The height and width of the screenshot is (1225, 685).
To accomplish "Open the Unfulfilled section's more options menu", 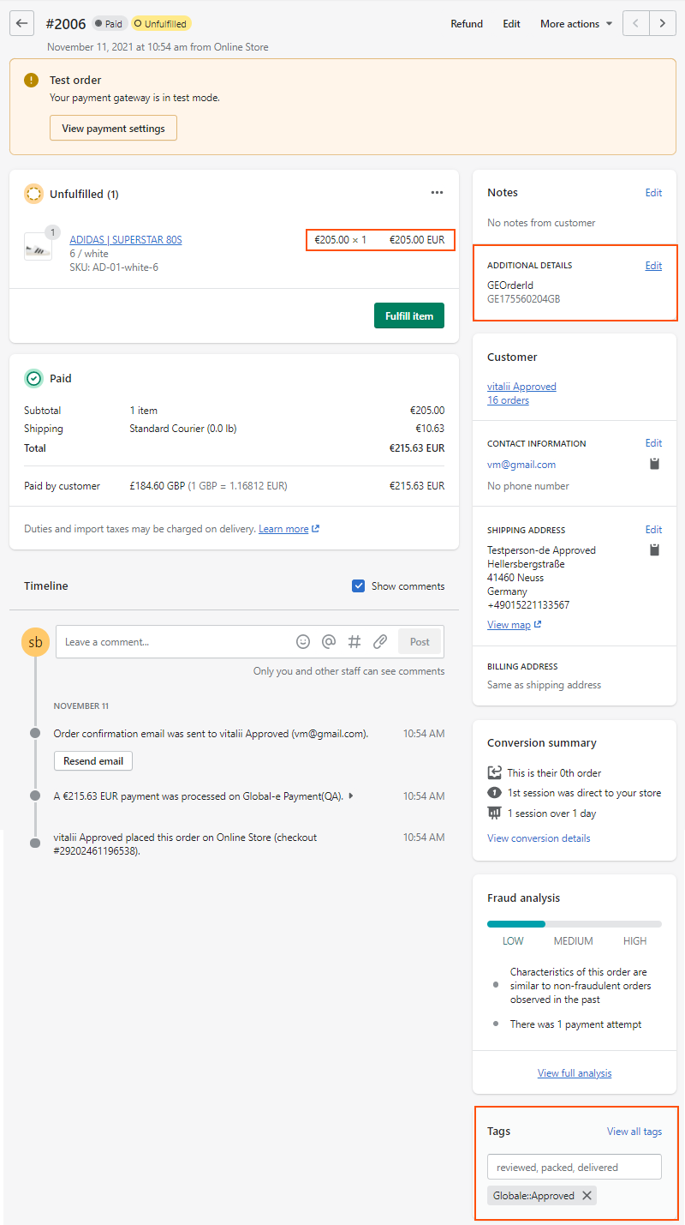I will [437, 193].
